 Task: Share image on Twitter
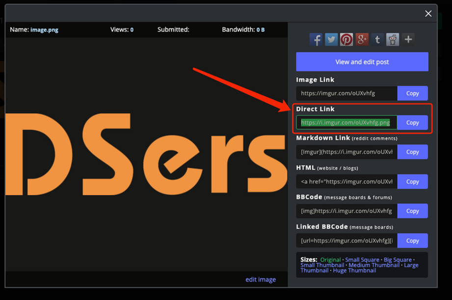tap(331, 39)
